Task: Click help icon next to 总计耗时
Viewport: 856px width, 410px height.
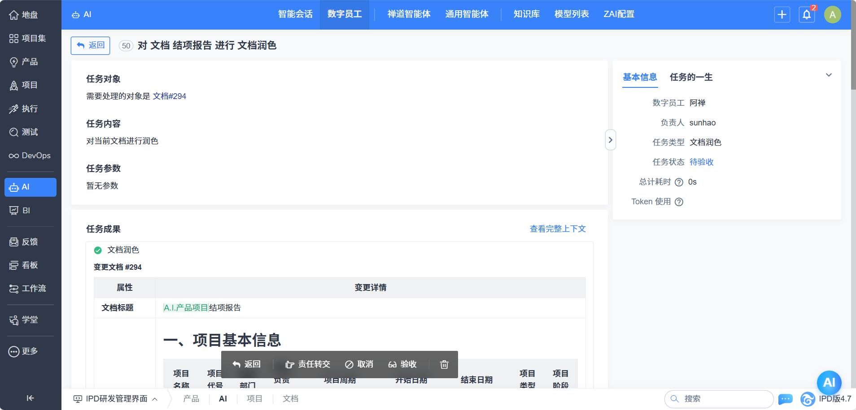Action: click(679, 182)
